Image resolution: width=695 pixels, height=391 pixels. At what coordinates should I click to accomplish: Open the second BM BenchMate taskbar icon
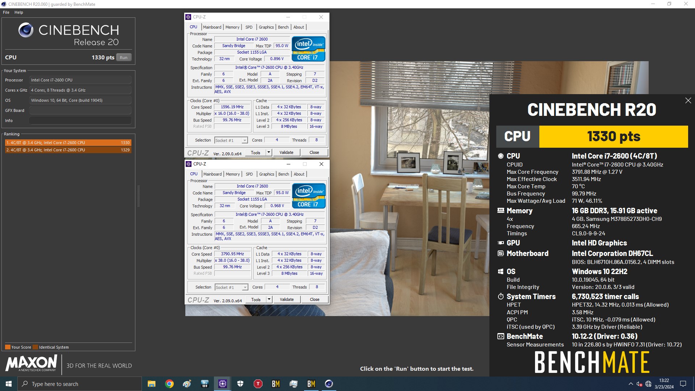pos(311,384)
